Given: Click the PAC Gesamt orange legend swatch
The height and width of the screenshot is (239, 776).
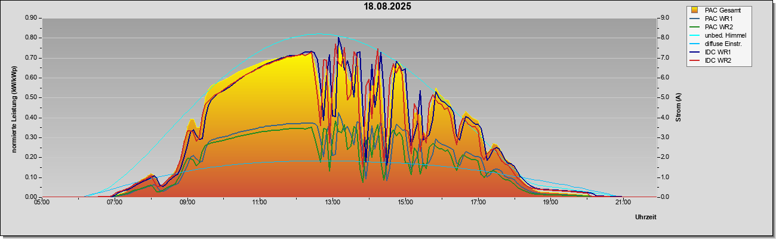Looking at the screenshot, I should tap(694, 10).
